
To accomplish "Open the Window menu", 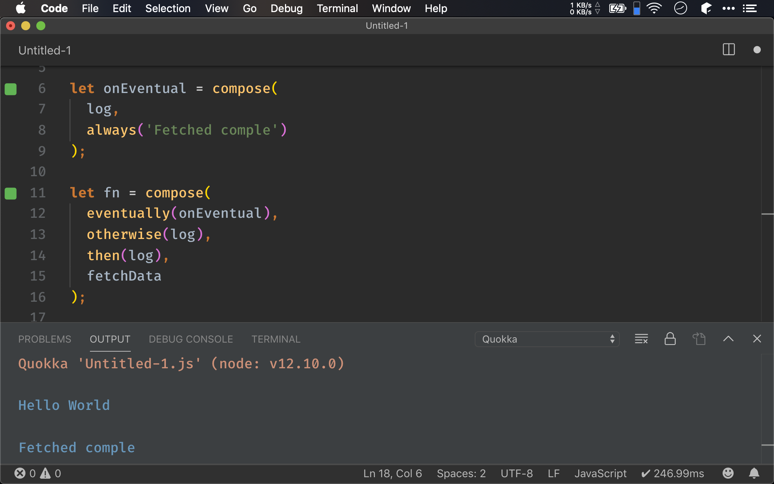I will point(391,8).
